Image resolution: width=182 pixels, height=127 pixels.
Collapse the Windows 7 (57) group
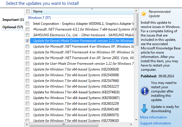point(39,17)
